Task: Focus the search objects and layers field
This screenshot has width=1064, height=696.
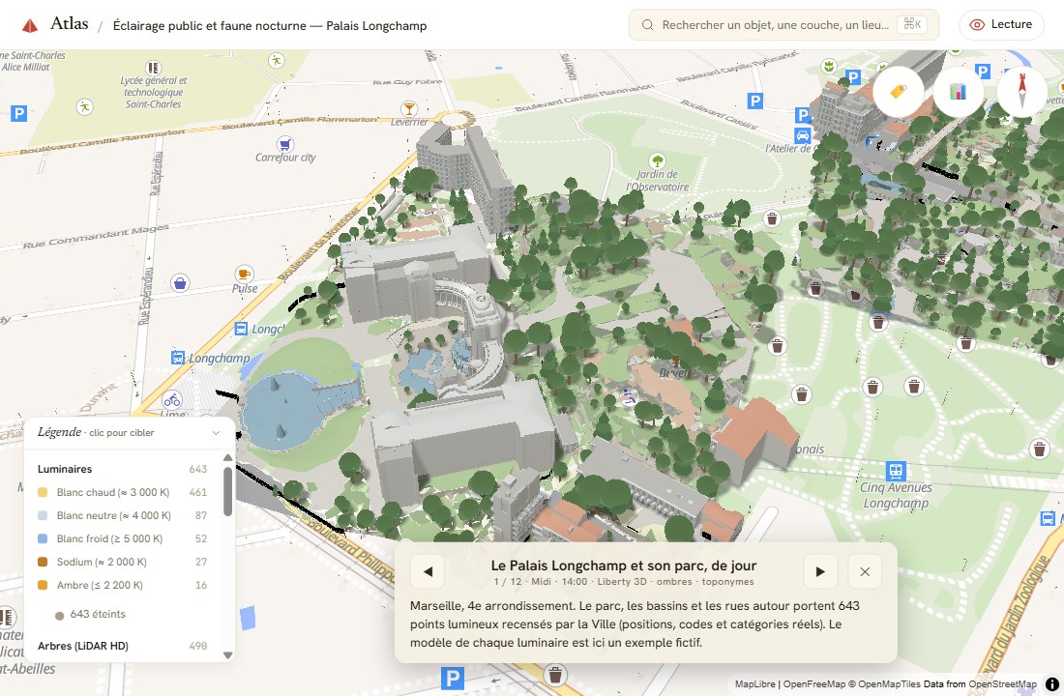Action: [783, 25]
